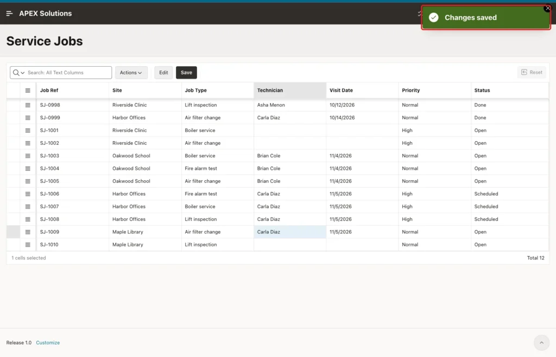Open the Site column header menu
Viewport: 556px width, 357px height.
pyautogui.click(x=145, y=90)
